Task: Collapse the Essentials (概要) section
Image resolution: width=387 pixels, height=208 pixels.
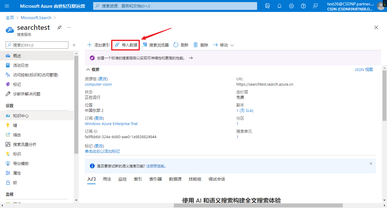Action: [x=93, y=70]
